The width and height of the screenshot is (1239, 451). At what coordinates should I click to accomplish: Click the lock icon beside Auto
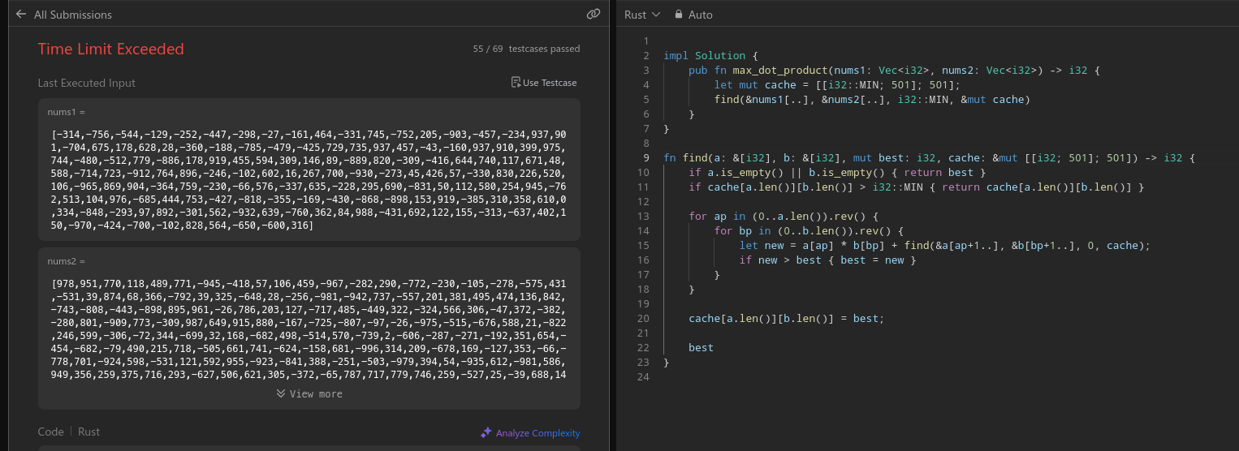(x=679, y=15)
